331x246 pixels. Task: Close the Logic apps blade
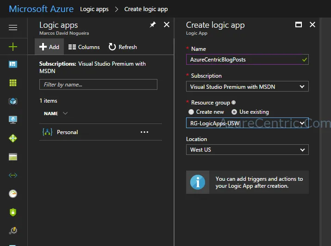pos(167,25)
